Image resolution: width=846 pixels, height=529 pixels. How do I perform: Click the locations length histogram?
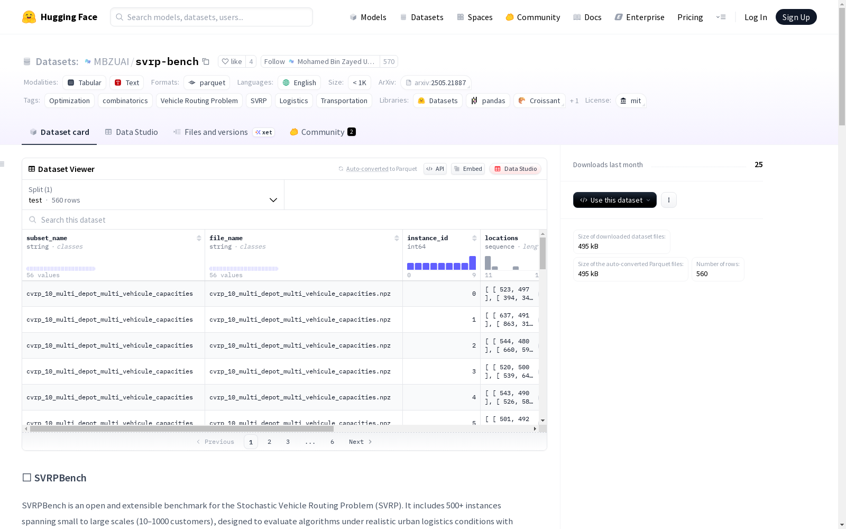511,263
